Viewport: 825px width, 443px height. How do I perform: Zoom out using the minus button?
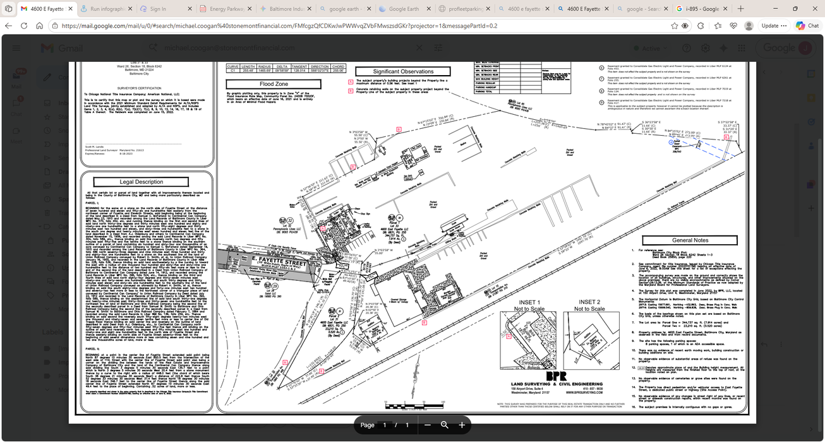tap(428, 425)
